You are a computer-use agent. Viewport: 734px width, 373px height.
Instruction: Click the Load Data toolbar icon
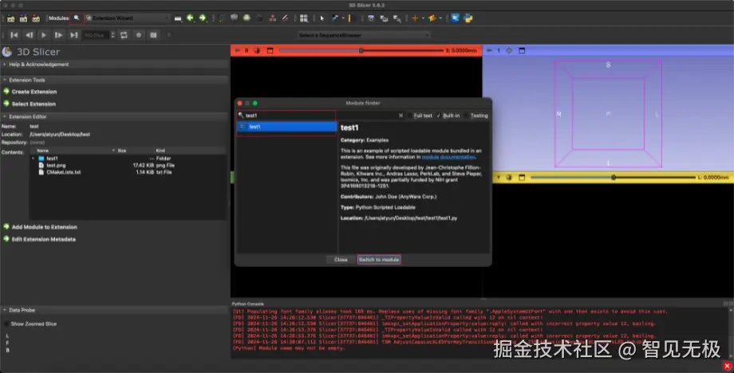click(10, 18)
